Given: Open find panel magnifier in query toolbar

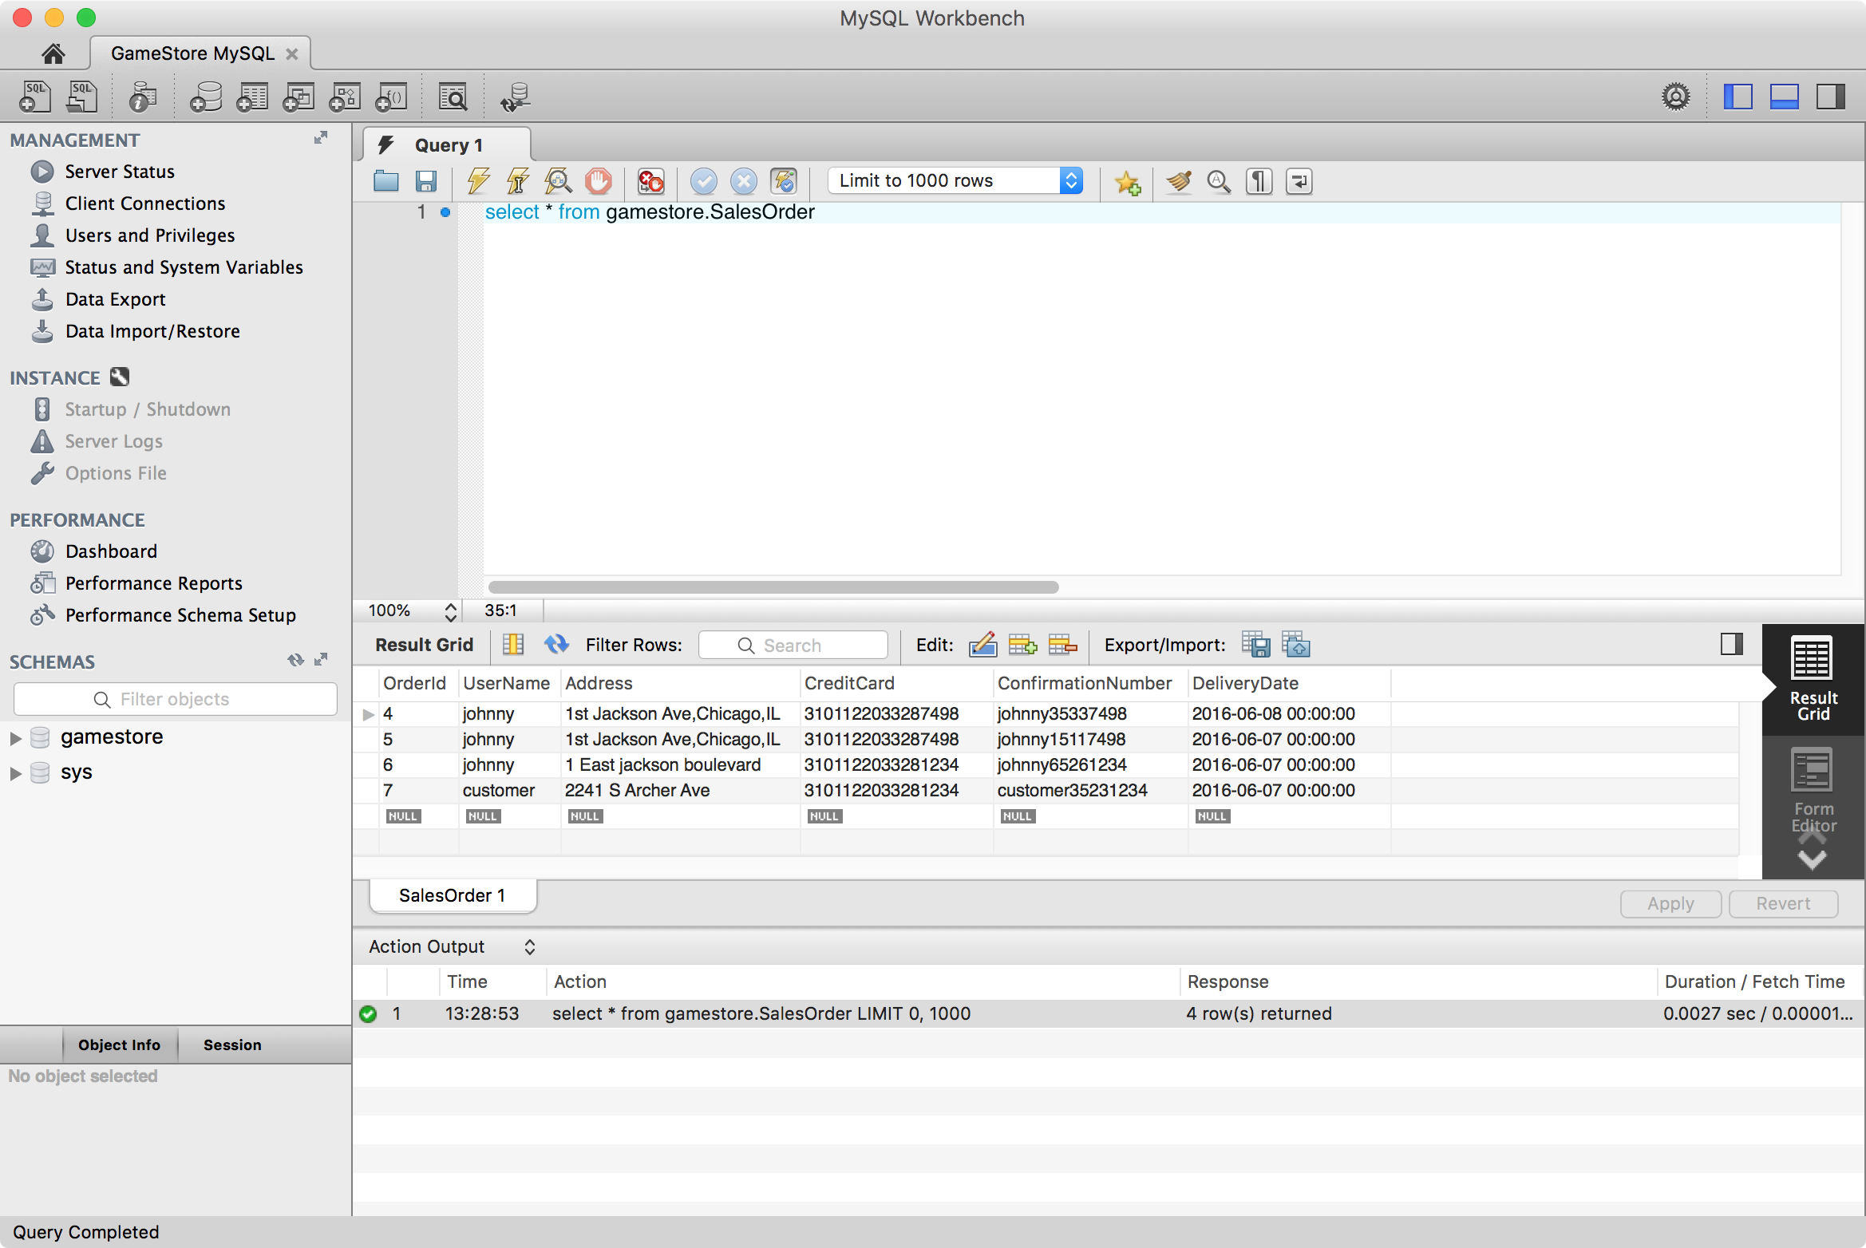Looking at the screenshot, I should [1219, 181].
